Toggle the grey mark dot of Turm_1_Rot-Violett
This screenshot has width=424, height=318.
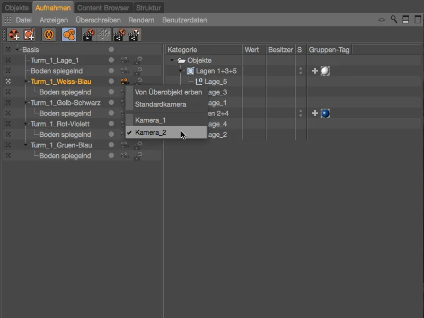(x=111, y=123)
